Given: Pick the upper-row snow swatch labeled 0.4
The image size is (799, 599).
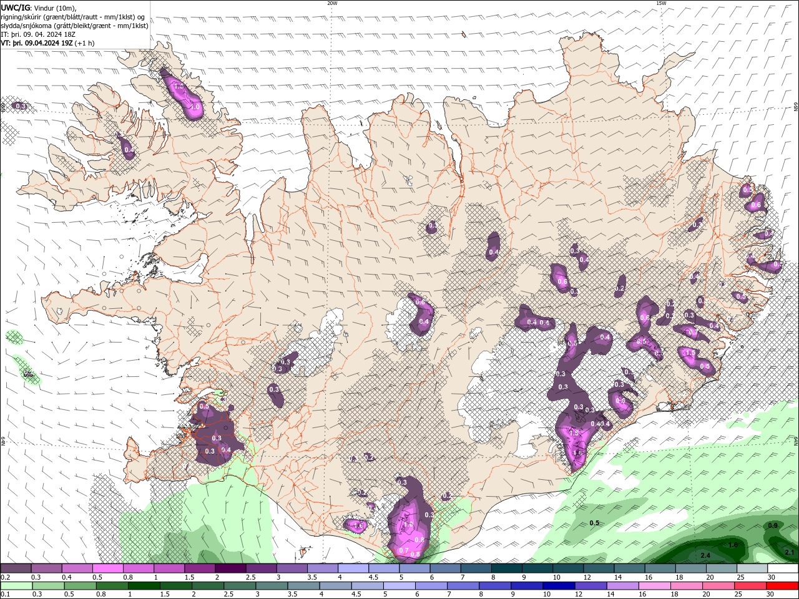Looking at the screenshot, I should [x=77, y=568].
